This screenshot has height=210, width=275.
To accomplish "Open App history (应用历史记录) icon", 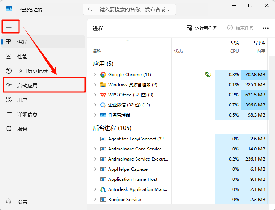I will point(9,71).
